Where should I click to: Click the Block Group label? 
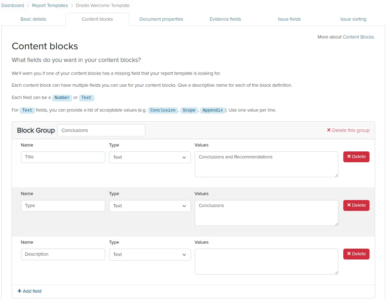coord(36,130)
